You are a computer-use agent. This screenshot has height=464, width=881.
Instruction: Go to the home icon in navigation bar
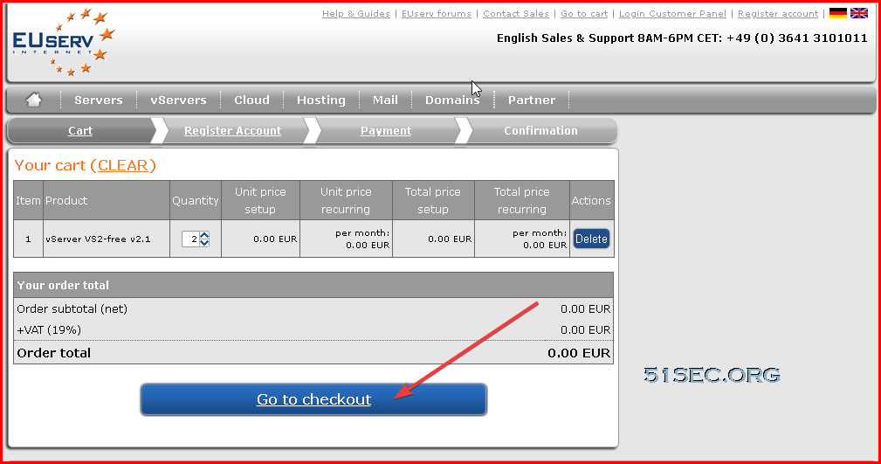(34, 100)
